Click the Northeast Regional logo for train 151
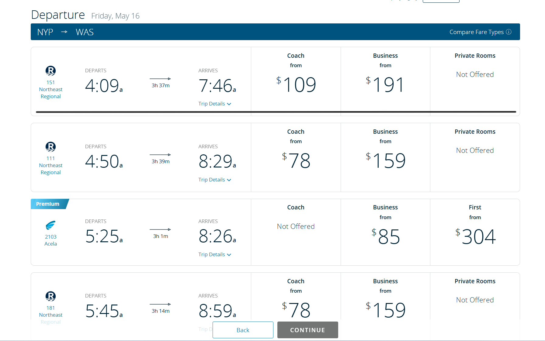 (x=50, y=71)
